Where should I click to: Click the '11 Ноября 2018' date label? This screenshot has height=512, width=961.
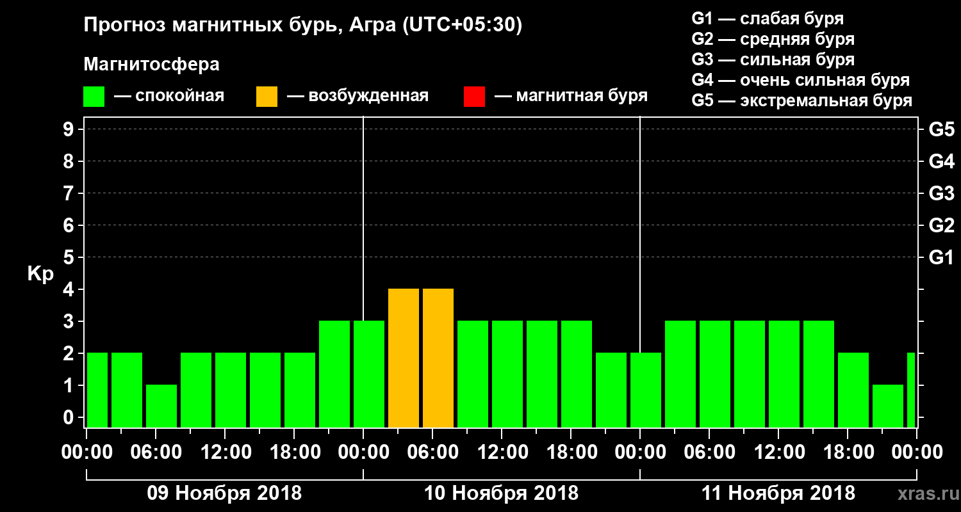778,493
